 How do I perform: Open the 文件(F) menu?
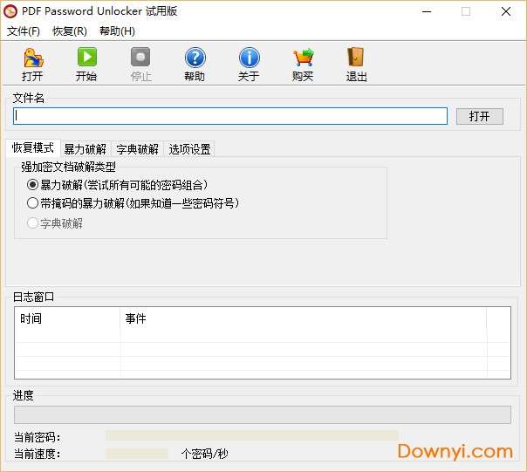pyautogui.click(x=24, y=31)
